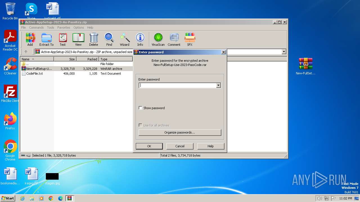Sort file list by Name column
The width and height of the screenshot is (360, 202).
[x=37, y=59]
